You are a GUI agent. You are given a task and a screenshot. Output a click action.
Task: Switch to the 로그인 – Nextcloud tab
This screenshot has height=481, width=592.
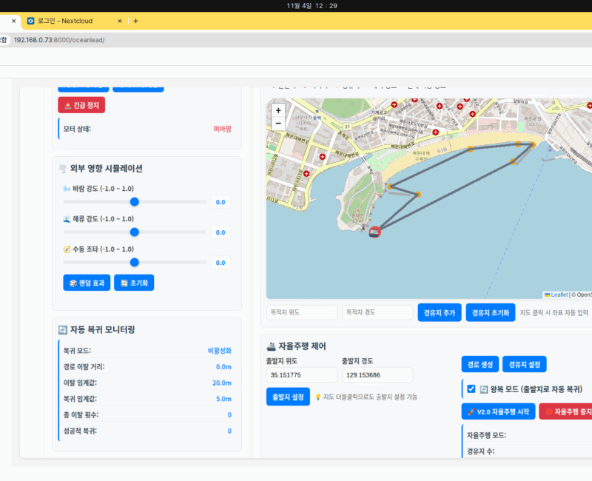tap(70, 21)
